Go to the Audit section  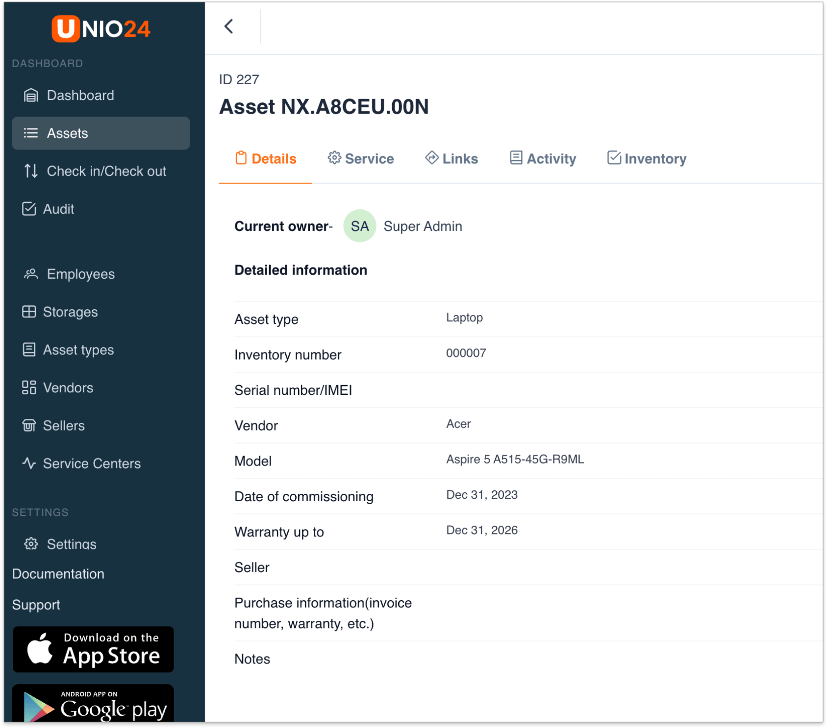pos(58,209)
